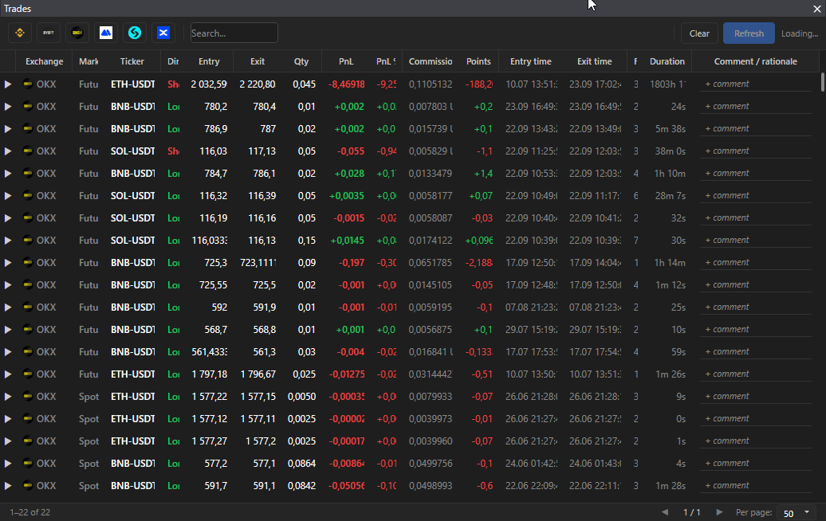Select the OKX exchange filter icon in toolbar
Viewport: 826px width, 521px height.
tap(77, 33)
